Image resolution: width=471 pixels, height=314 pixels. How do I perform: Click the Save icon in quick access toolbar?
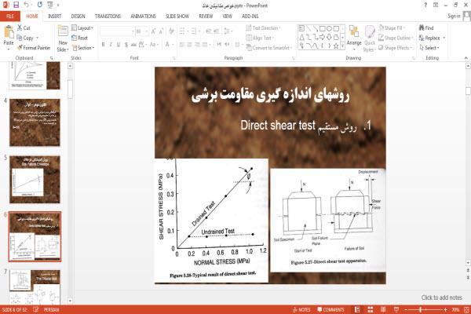click(x=16, y=5)
